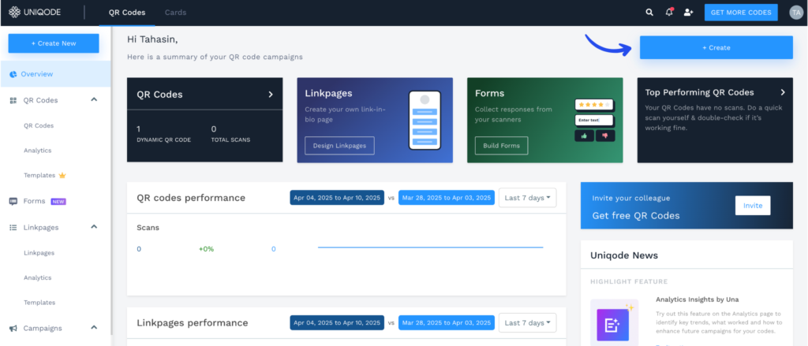
Task: Collapse the Linkpages sidebar section
Action: pos(94,226)
